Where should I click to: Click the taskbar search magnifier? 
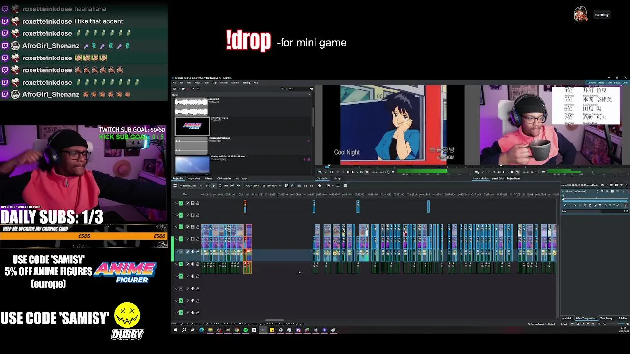pyautogui.click(x=184, y=330)
